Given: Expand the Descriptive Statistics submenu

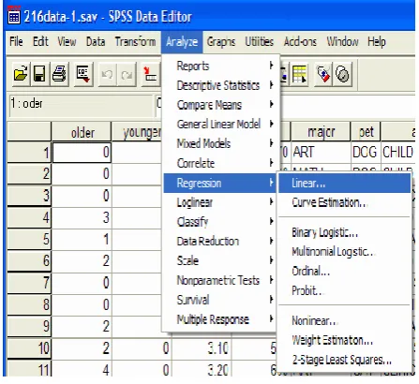Looking at the screenshot, I should coord(219,85).
